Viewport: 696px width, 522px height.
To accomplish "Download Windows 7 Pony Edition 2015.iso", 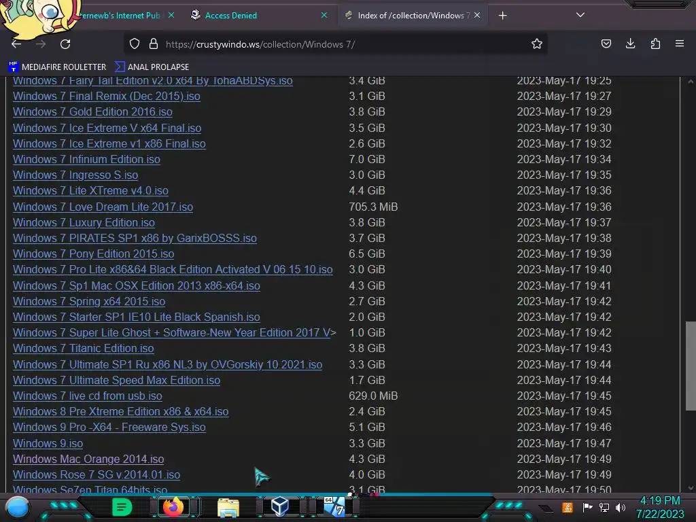I will pyautogui.click(x=93, y=254).
